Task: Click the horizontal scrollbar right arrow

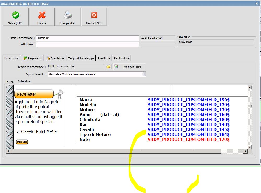Action: point(246,151)
